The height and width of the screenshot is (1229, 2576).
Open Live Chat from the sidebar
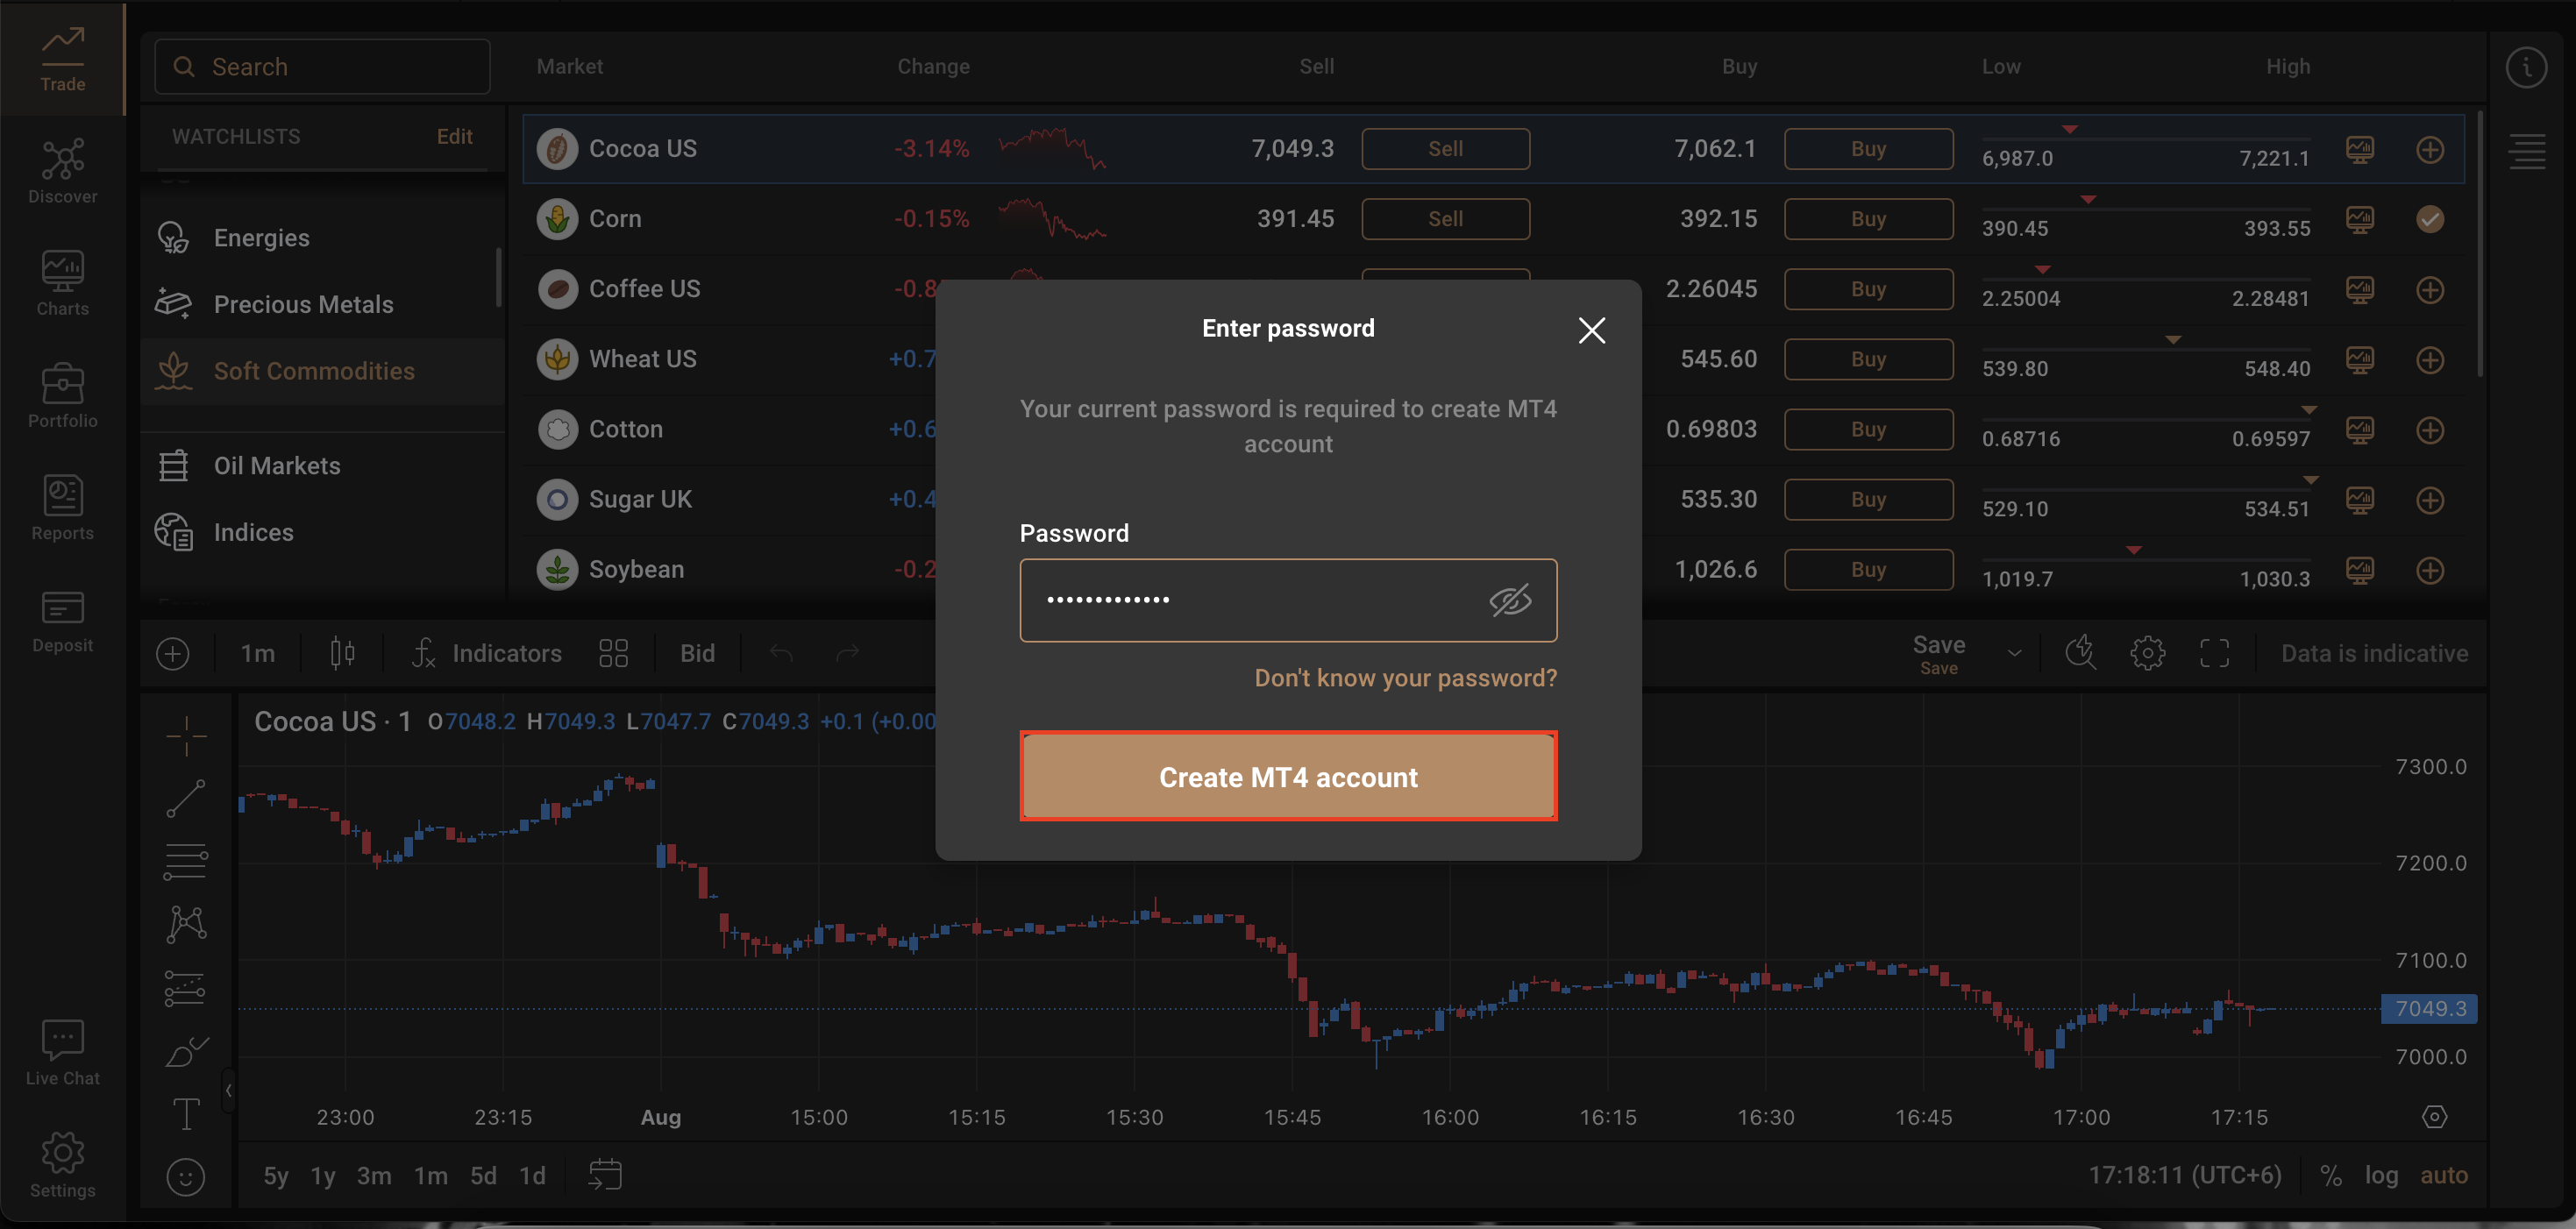pos(62,1052)
